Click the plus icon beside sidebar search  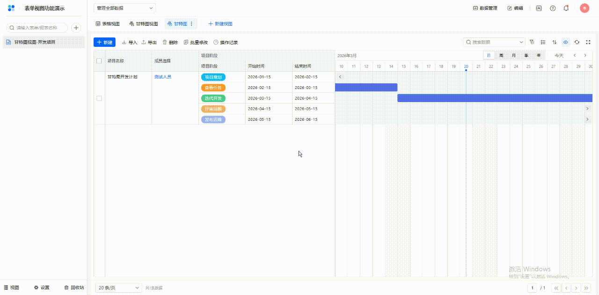76,28
